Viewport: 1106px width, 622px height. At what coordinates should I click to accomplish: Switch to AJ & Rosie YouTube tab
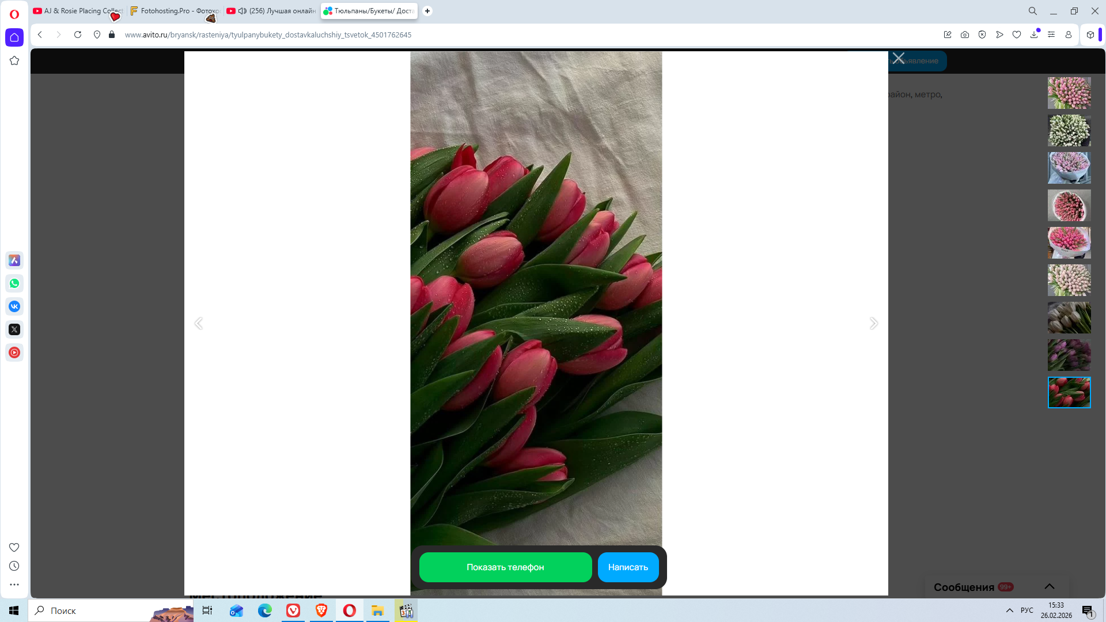[78, 11]
